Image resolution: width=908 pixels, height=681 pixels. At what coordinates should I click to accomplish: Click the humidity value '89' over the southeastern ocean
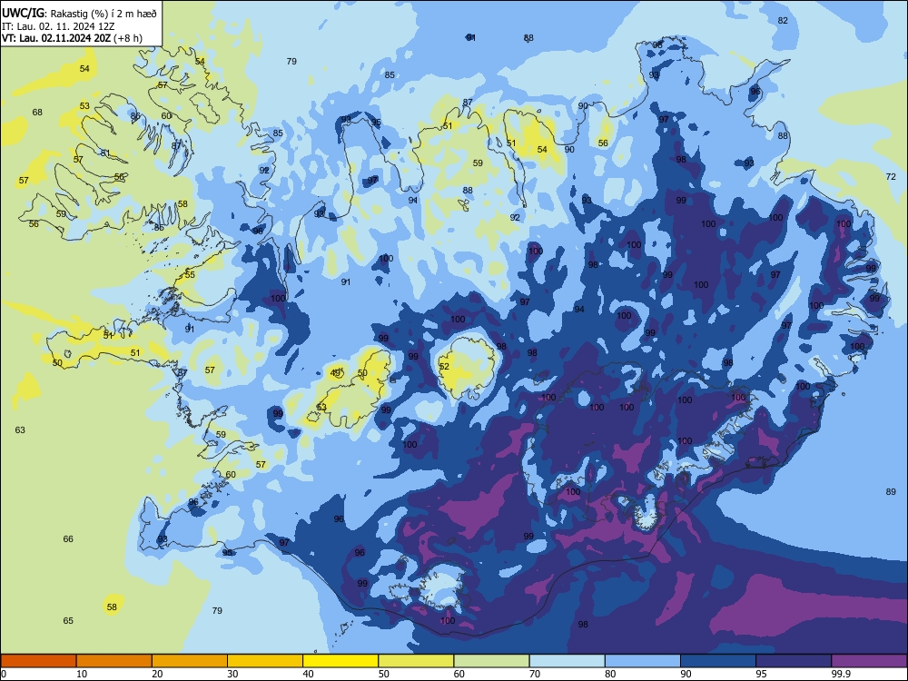[891, 491]
